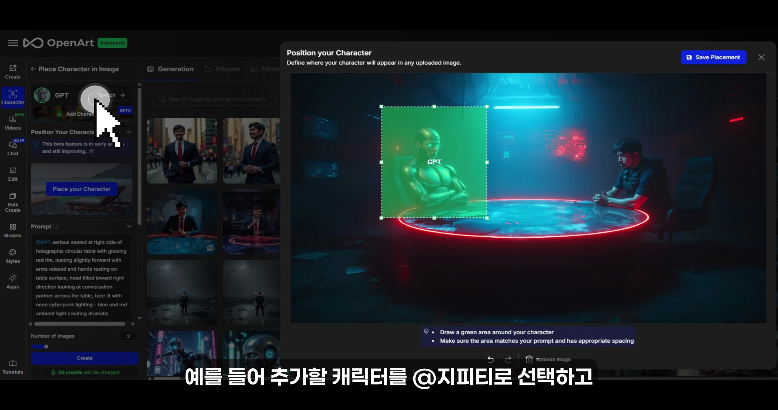Click the search image by prompt field
Viewport: 778px width, 410px height.
(x=215, y=99)
